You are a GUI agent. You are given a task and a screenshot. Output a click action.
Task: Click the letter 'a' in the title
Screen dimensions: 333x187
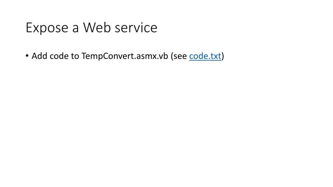(75, 29)
